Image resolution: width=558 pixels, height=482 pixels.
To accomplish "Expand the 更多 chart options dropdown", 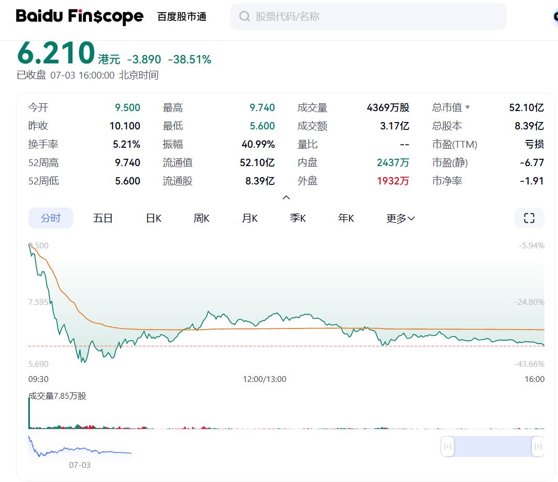I will 400,218.
